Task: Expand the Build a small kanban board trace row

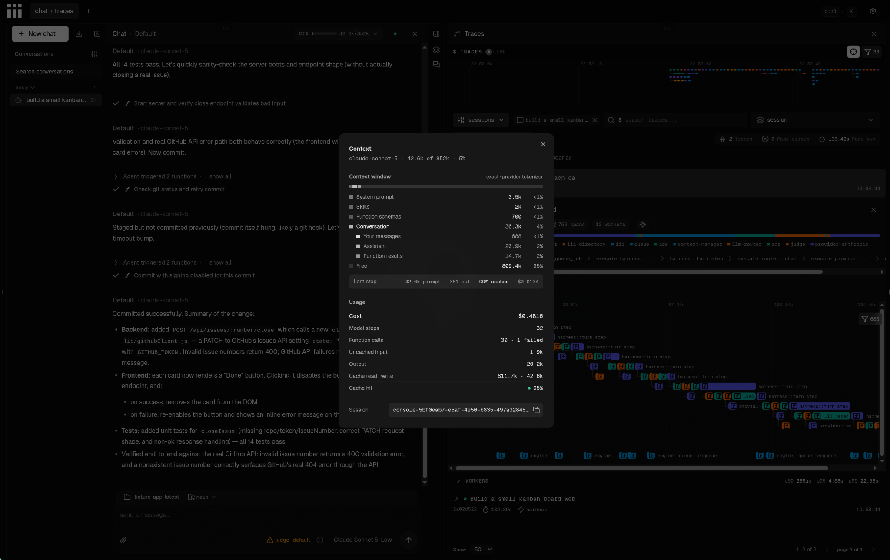Action: click(x=456, y=499)
